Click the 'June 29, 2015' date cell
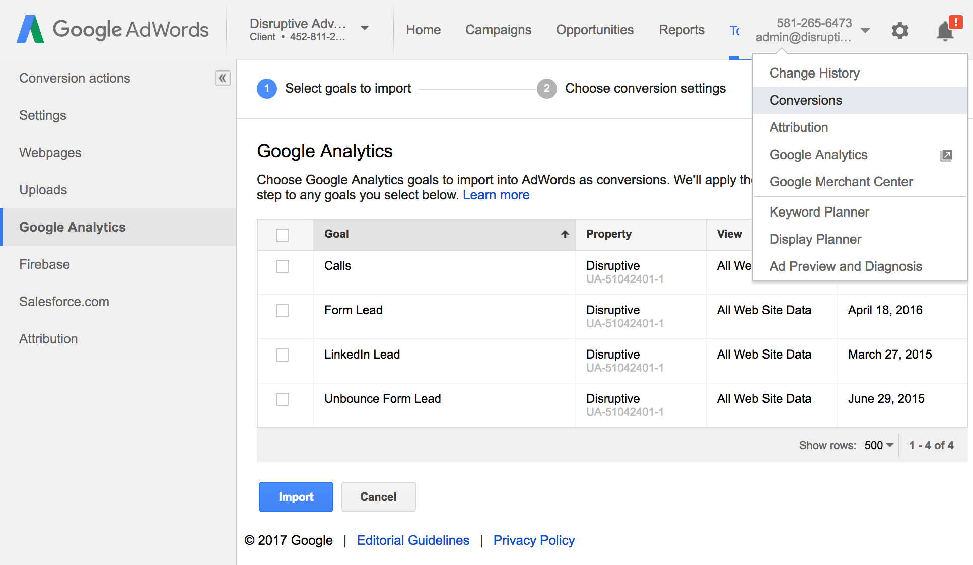The height and width of the screenshot is (565, 973). point(886,399)
